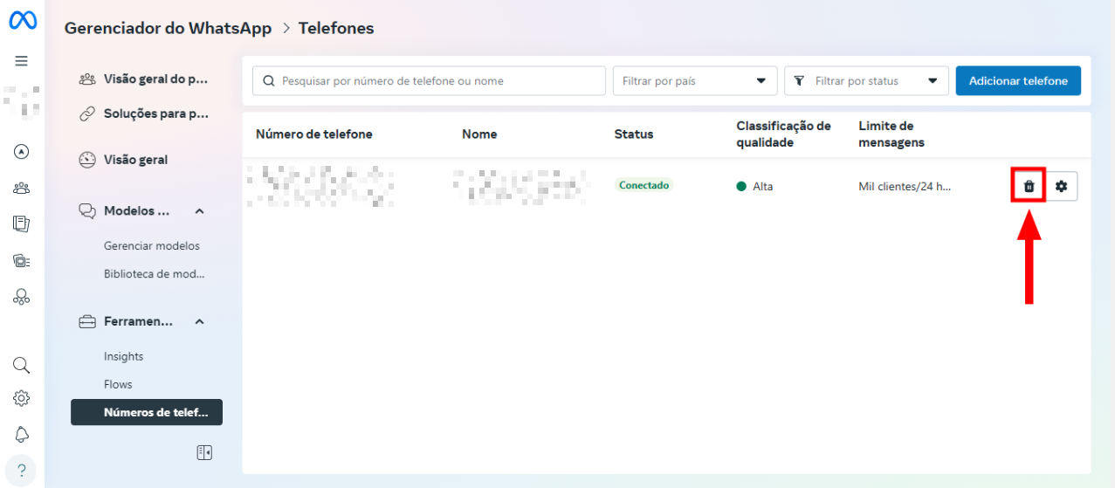The image size is (1115, 488).
Task: Click Gerenciador do WhatsApp breadcrumb link
Action: pos(168,29)
